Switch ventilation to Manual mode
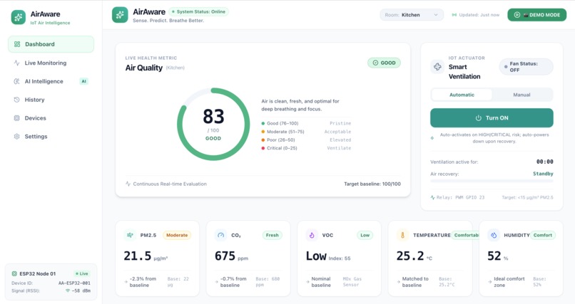 pyautogui.click(x=521, y=95)
